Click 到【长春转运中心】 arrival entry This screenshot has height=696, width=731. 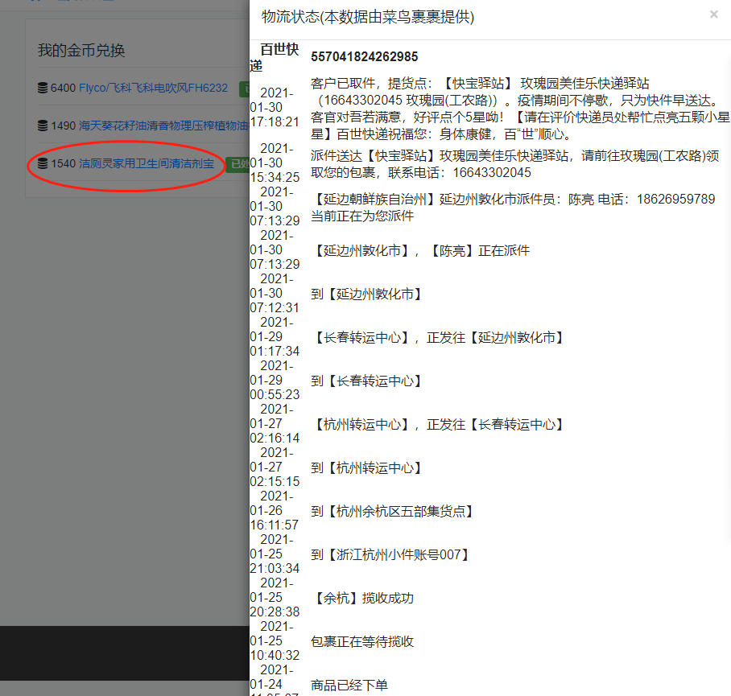click(365, 381)
